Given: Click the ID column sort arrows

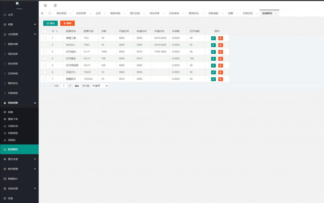Looking at the screenshot, I should coord(57,31).
